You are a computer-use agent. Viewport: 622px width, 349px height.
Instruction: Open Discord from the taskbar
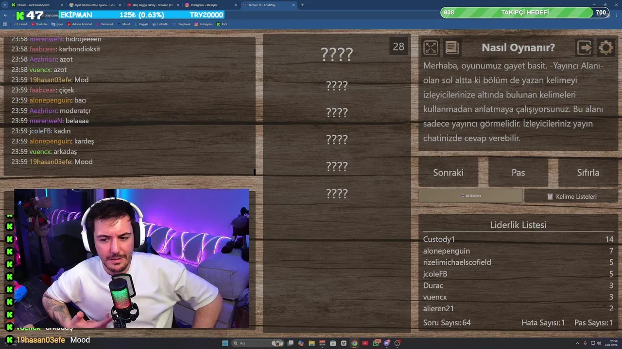(387, 343)
